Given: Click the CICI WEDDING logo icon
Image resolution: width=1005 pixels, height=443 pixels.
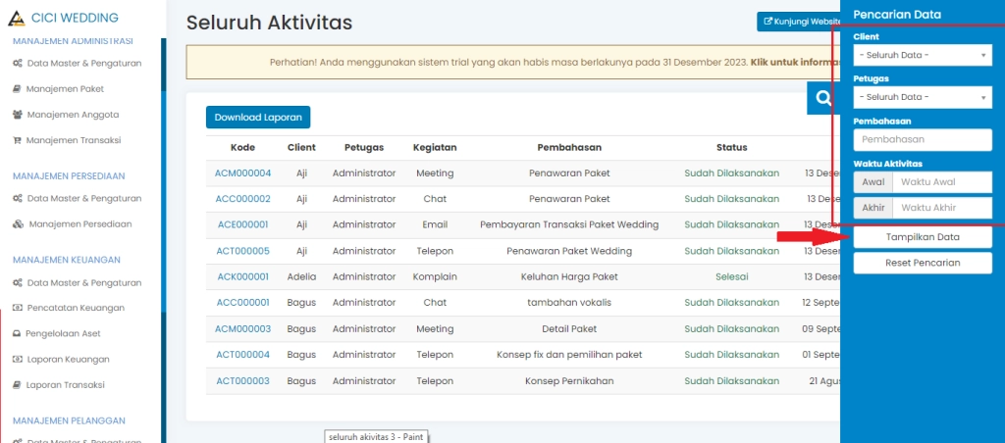Looking at the screenshot, I should coord(16,18).
